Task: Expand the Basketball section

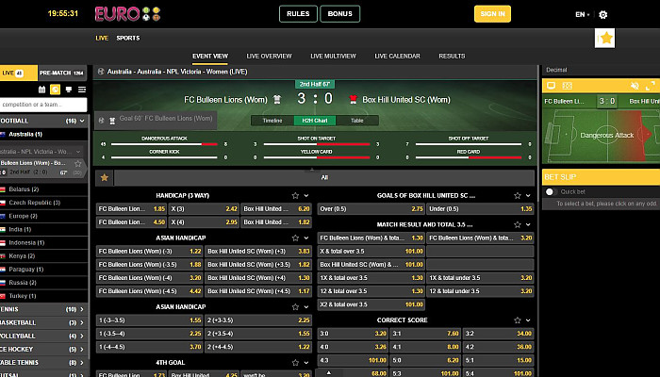Action: tap(82, 322)
